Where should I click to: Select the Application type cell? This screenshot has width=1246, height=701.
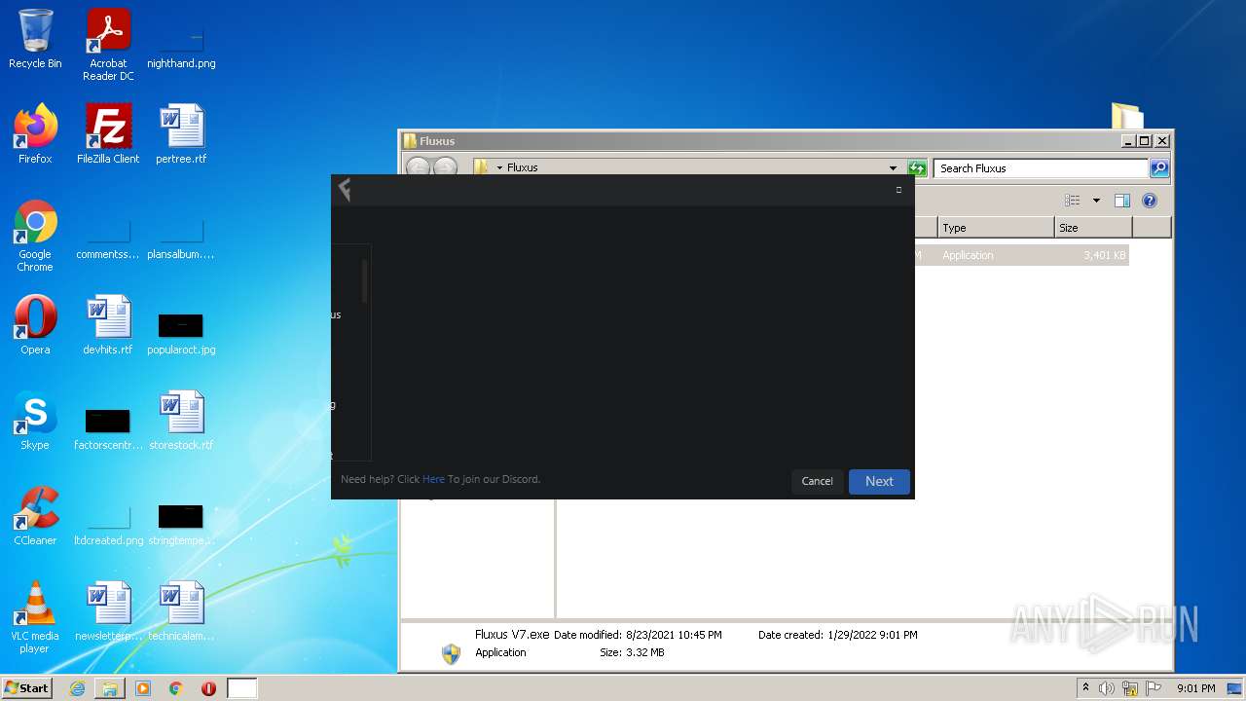point(968,255)
